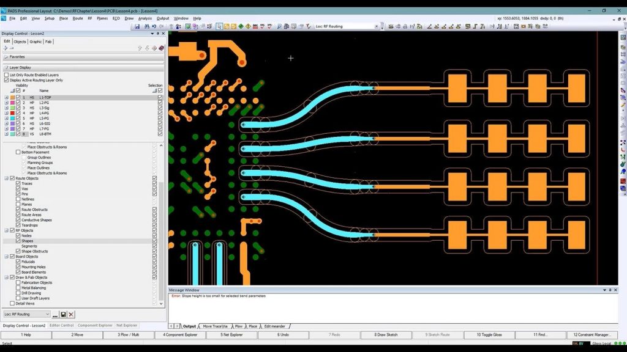Click the Save icon on the toolbar

137,26
